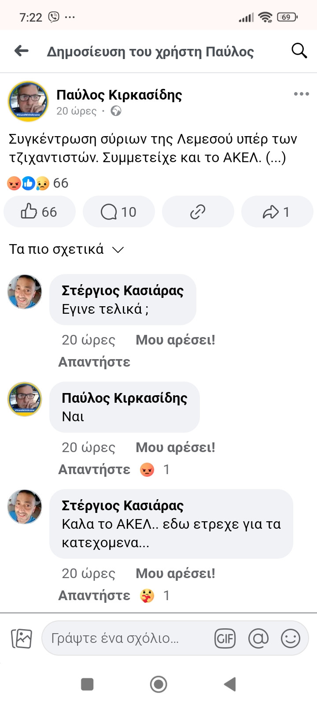Open Στέργιος Κασιάρας profile picture in first comment
The width and height of the screenshot is (317, 705).
point(25,292)
